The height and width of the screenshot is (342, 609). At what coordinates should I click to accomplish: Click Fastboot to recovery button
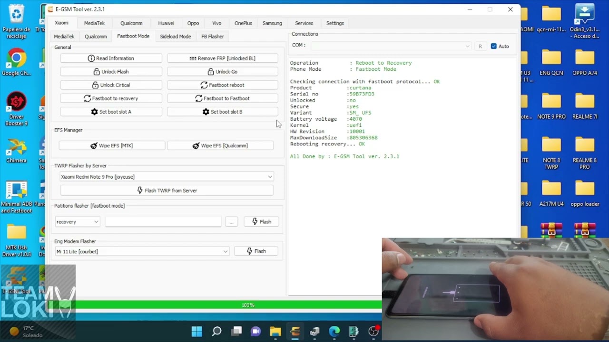tap(111, 98)
